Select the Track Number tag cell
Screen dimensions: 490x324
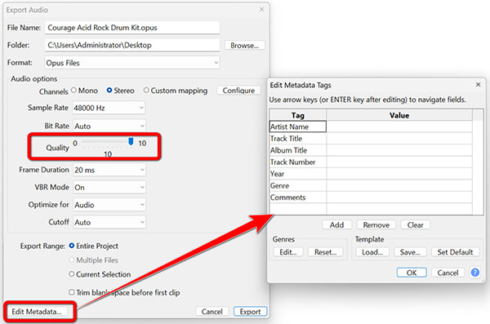click(x=298, y=162)
